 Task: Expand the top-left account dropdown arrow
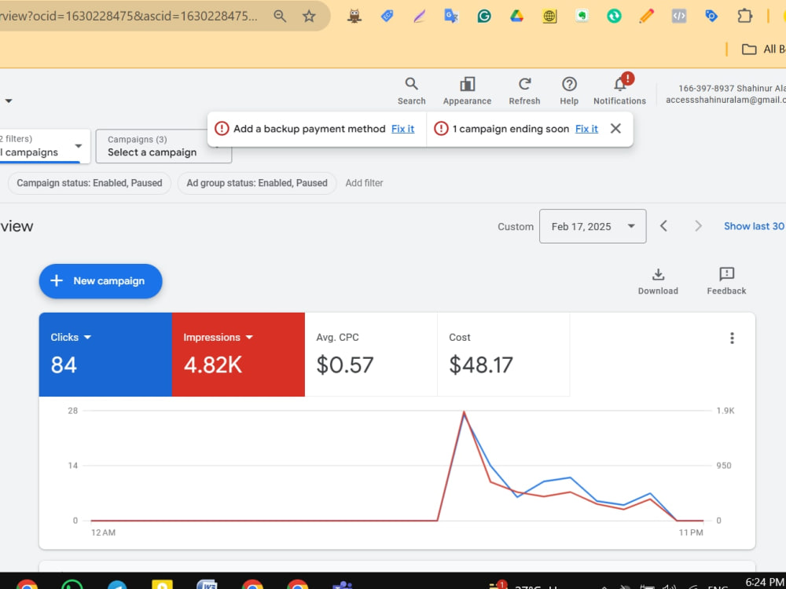pos(9,101)
